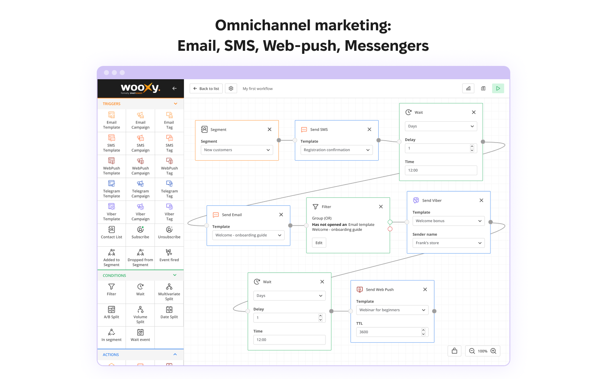The image size is (607, 379).
Task: Select the Viber Tag trigger
Action: pyautogui.click(x=169, y=212)
